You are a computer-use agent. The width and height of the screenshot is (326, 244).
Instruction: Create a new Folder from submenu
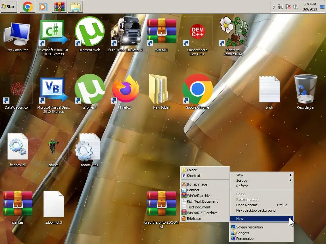(205, 170)
